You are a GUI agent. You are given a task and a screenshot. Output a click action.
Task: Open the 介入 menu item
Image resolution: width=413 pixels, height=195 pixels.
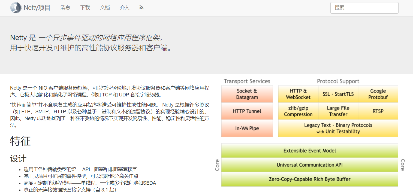coord(125,8)
